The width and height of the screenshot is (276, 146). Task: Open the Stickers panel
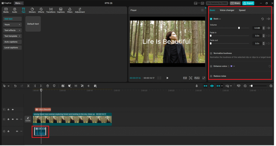[32, 10]
